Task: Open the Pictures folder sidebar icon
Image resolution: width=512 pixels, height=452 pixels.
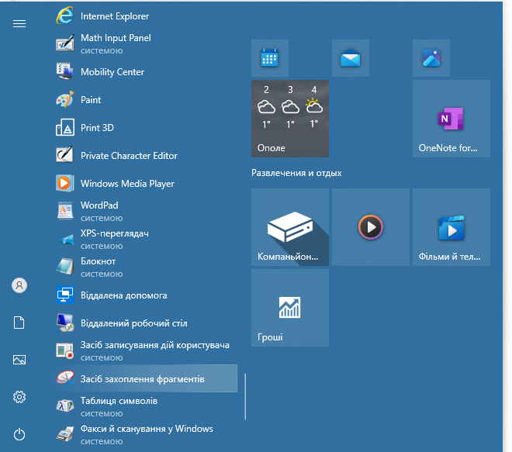Action: pyautogui.click(x=19, y=360)
